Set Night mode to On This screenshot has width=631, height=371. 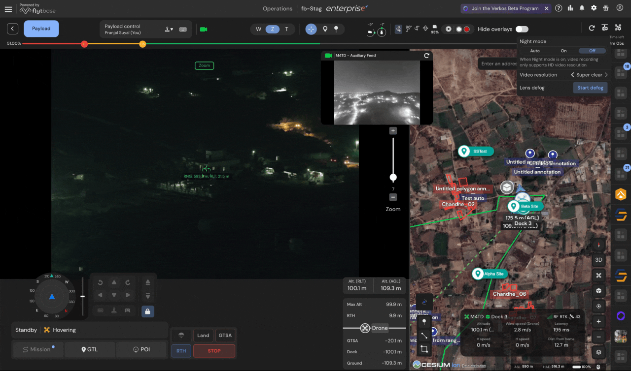(x=563, y=51)
